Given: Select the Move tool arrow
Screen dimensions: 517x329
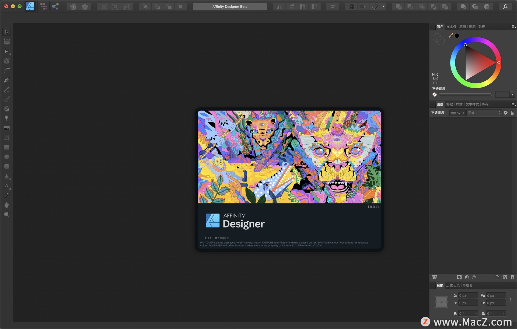Looking at the screenshot, I should [x=7, y=32].
